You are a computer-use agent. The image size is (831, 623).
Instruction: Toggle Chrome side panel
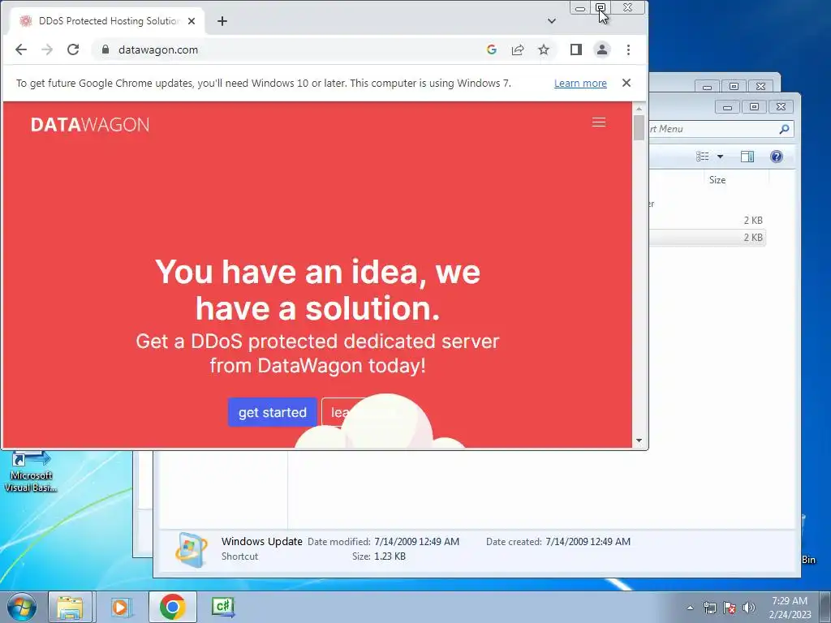click(576, 49)
